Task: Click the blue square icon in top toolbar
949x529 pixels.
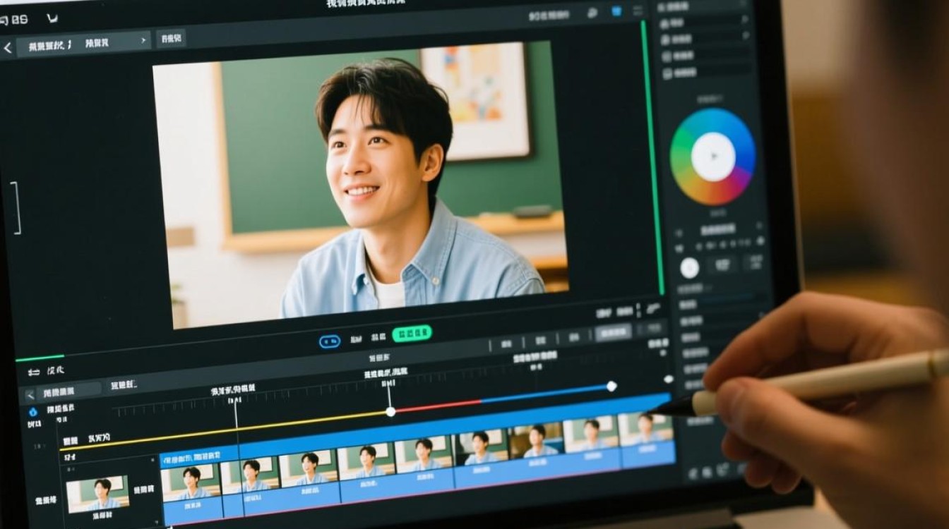Action: tap(616, 11)
